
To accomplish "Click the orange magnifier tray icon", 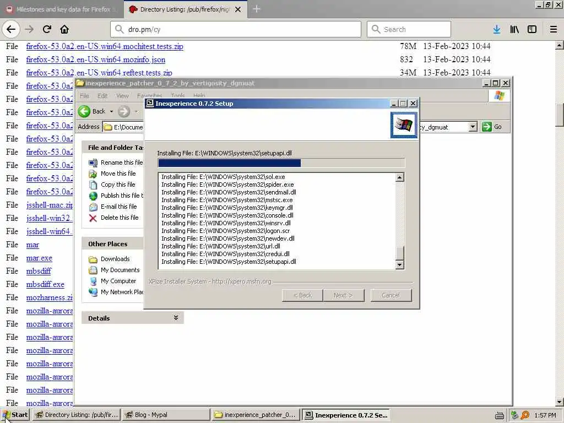I will pyautogui.click(x=525, y=415).
